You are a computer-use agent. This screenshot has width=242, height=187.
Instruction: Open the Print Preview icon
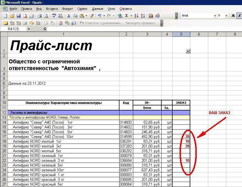tap(46, 16)
